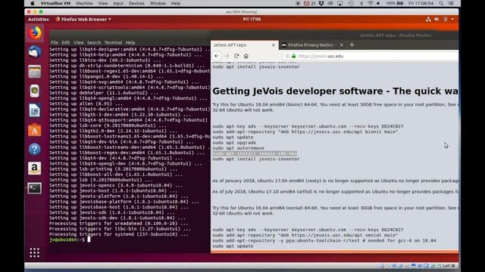
Task: Open Firefox from the Ubuntu dock
Action: (35, 33)
